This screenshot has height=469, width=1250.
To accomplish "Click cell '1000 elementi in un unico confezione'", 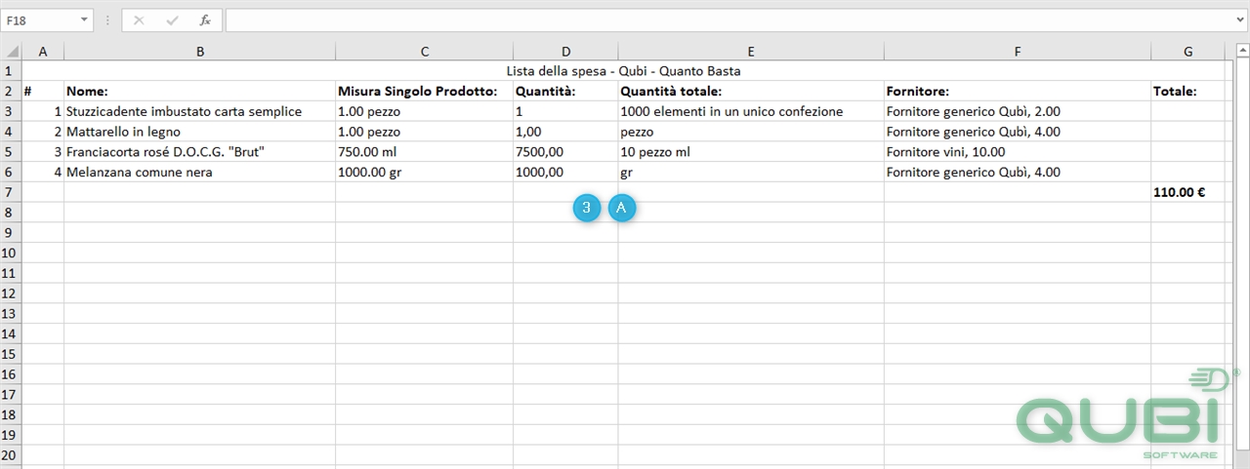I will click(751, 112).
